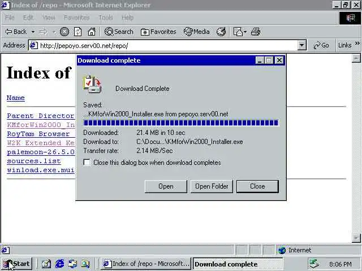Viewport: 362px width, 271px height.
Task: Open the sources.list link
Action: [x=34, y=161]
